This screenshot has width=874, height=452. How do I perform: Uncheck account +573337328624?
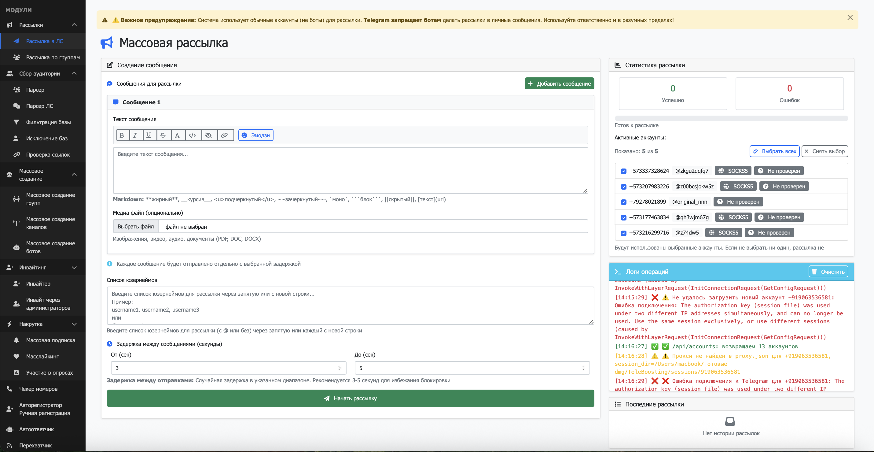624,171
